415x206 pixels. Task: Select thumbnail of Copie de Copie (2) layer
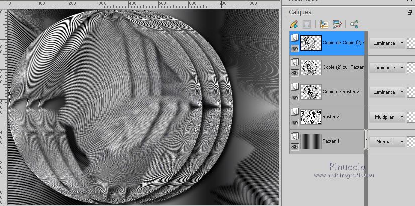coord(311,43)
